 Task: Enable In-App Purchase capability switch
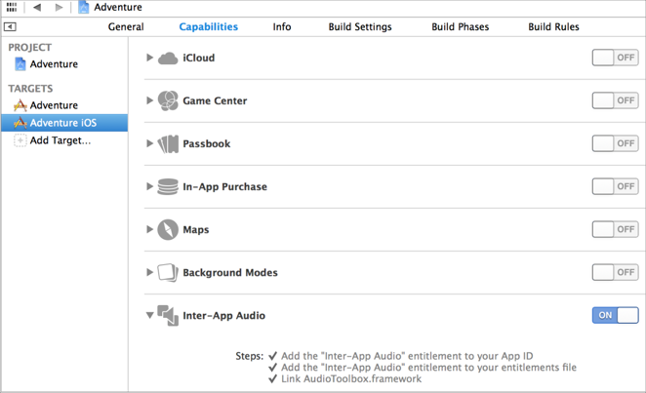(616, 186)
